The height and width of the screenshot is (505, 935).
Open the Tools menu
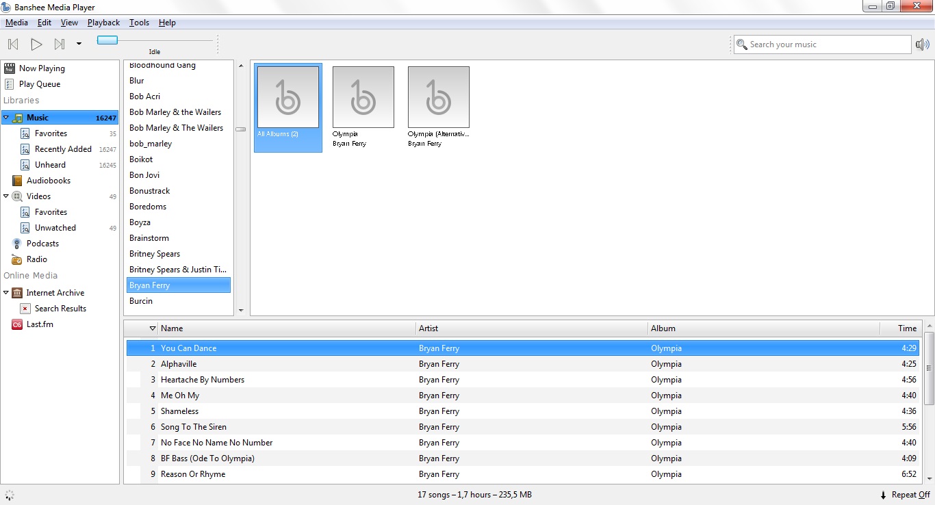coord(139,23)
